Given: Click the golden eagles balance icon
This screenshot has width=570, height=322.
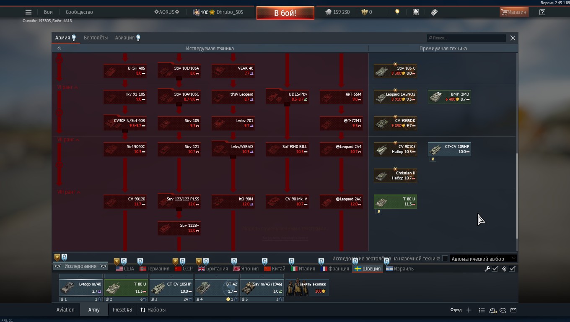Looking at the screenshot, I should (364, 12).
